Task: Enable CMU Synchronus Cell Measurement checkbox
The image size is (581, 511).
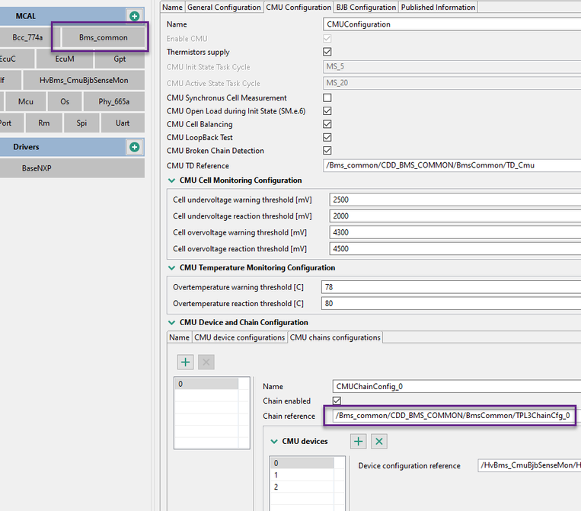Action: click(327, 97)
